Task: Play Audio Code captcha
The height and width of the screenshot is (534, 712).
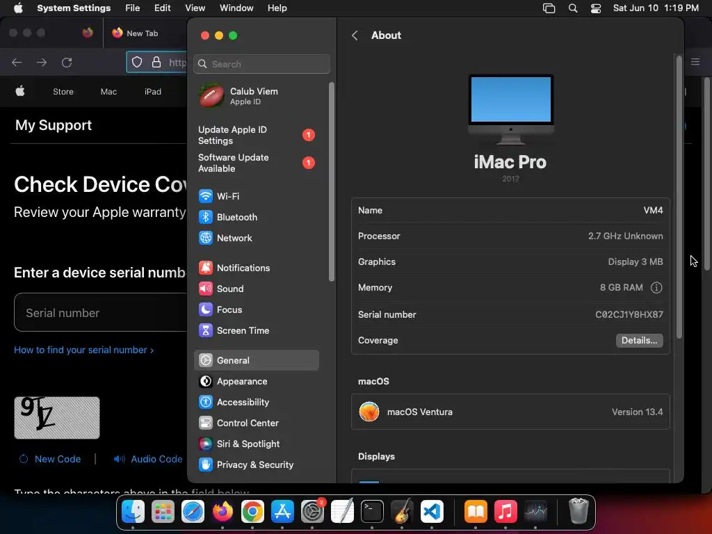Action: (148, 459)
